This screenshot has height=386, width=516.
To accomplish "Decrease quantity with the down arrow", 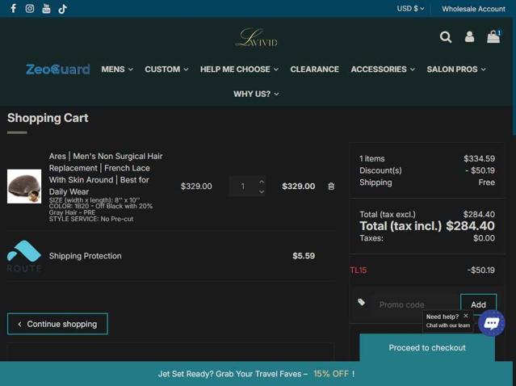I will (x=262, y=191).
